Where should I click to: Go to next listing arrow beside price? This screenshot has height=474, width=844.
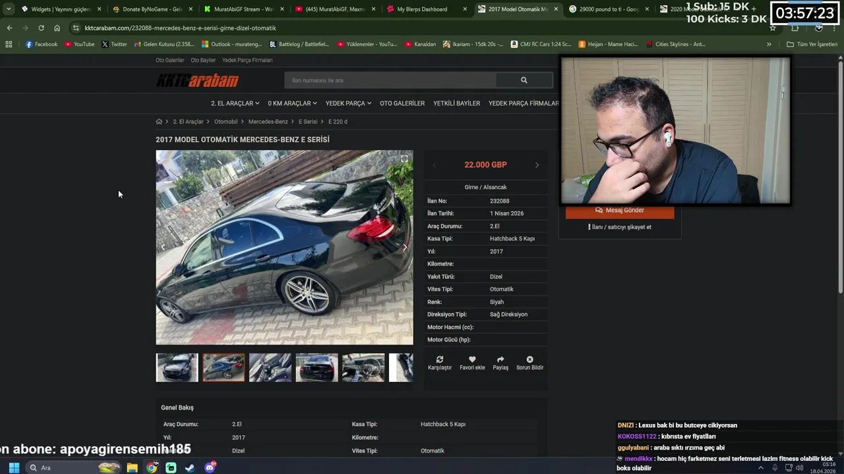tap(537, 165)
